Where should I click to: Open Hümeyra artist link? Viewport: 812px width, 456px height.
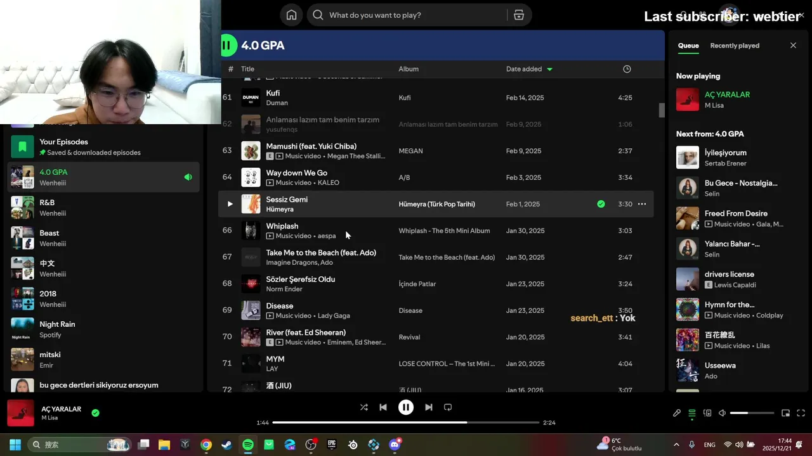coord(280,209)
